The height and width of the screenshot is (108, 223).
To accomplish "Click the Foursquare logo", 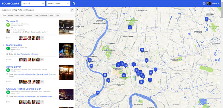I will click(x=11, y=3).
